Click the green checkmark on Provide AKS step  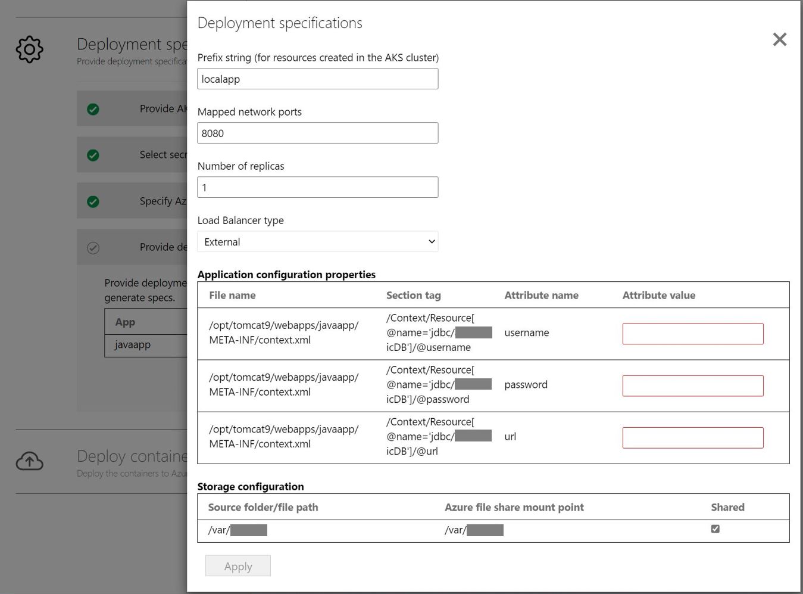[93, 108]
